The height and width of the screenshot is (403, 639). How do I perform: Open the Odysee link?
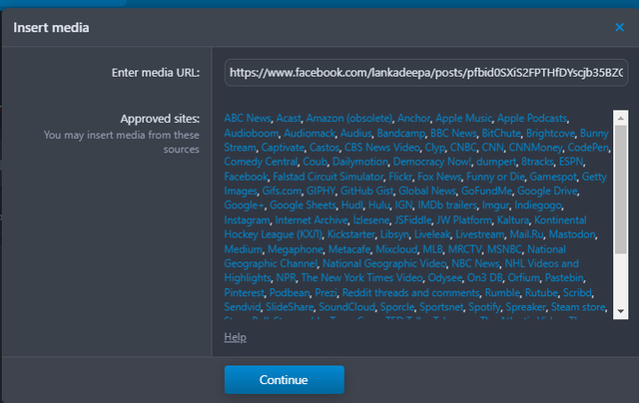(x=444, y=278)
